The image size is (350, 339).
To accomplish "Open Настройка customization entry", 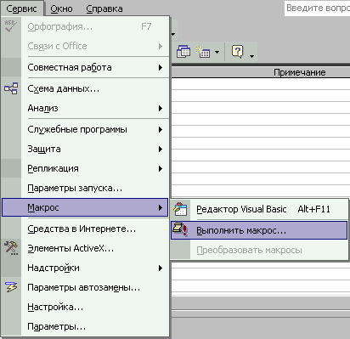I will coord(85,307).
